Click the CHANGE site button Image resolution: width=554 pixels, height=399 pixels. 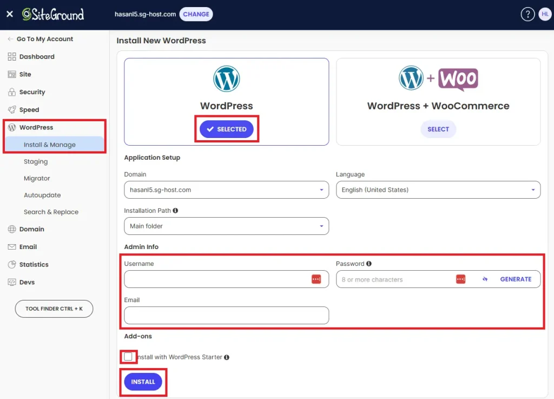pyautogui.click(x=196, y=14)
